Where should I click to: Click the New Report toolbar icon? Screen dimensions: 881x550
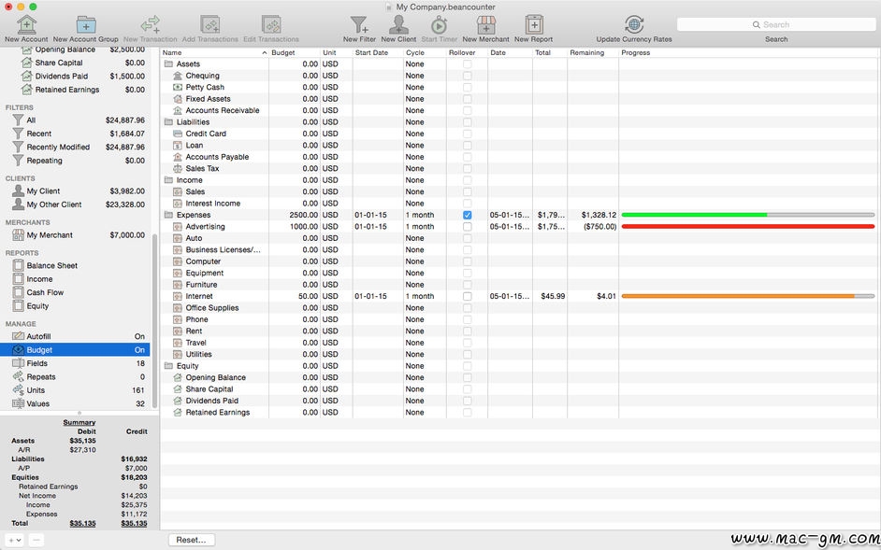click(533, 25)
